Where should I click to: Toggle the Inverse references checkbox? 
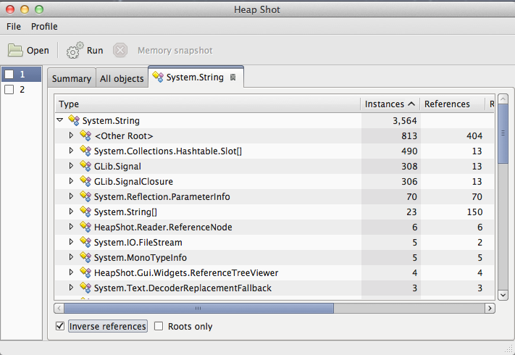(x=60, y=326)
